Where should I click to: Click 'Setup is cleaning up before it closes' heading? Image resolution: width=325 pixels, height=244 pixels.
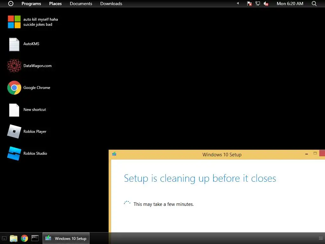pos(200,179)
